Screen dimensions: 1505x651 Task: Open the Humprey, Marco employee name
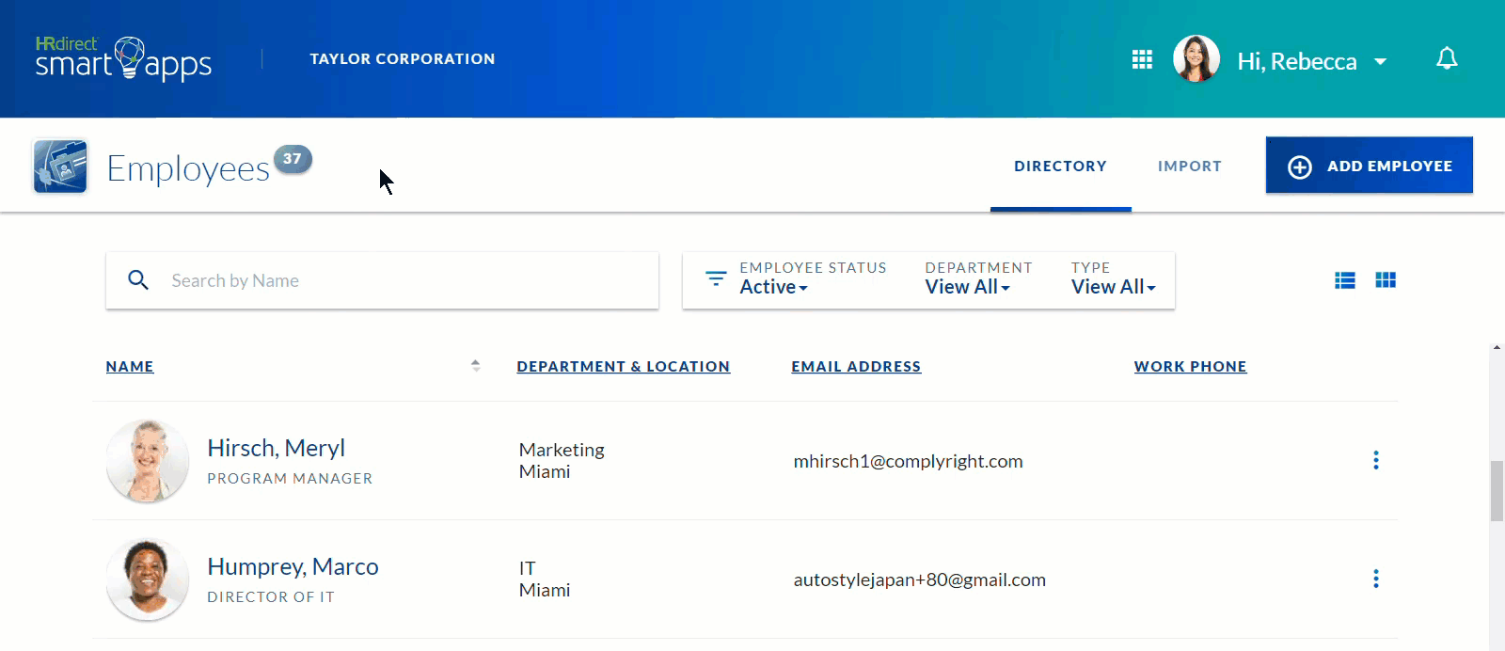pyautogui.click(x=293, y=566)
